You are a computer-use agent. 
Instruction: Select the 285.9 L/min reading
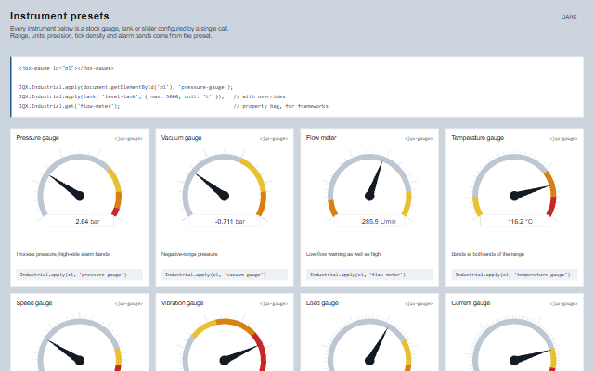[379, 222]
